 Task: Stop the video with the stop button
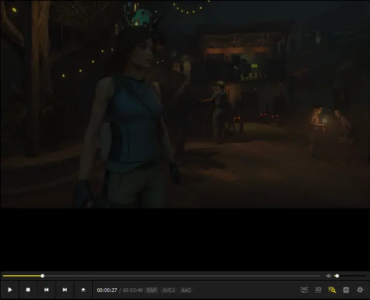tap(28, 289)
